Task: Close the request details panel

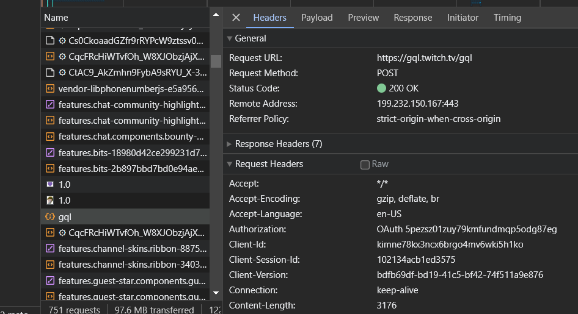Action: (x=236, y=18)
